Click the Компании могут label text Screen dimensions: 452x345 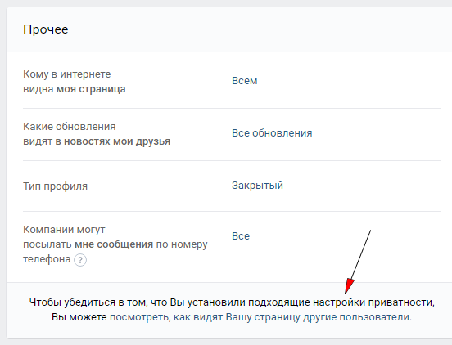[x=64, y=230]
